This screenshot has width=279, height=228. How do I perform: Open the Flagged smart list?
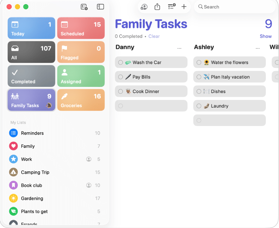click(x=81, y=52)
